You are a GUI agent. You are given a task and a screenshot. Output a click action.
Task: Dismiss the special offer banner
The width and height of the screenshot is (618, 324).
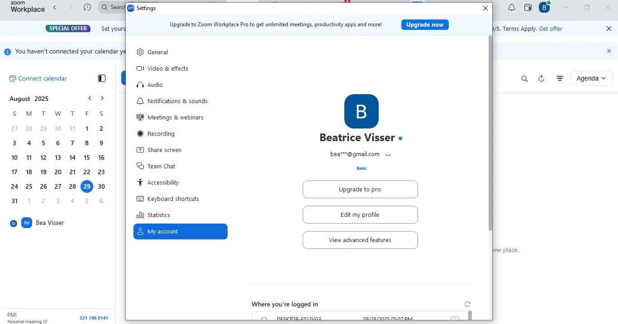pos(609,29)
